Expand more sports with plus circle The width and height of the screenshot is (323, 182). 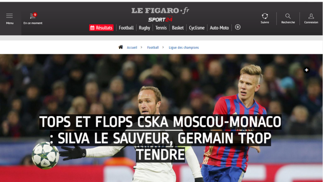[x=237, y=27]
